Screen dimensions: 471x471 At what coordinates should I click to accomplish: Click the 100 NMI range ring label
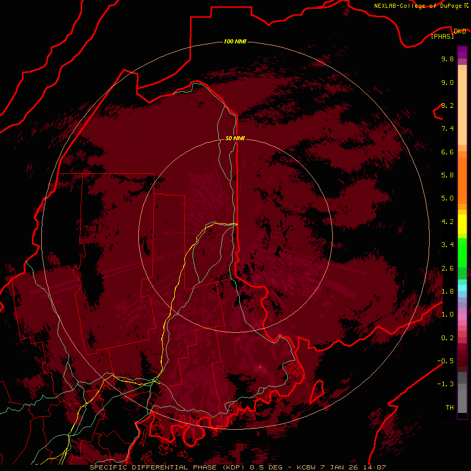(x=235, y=41)
